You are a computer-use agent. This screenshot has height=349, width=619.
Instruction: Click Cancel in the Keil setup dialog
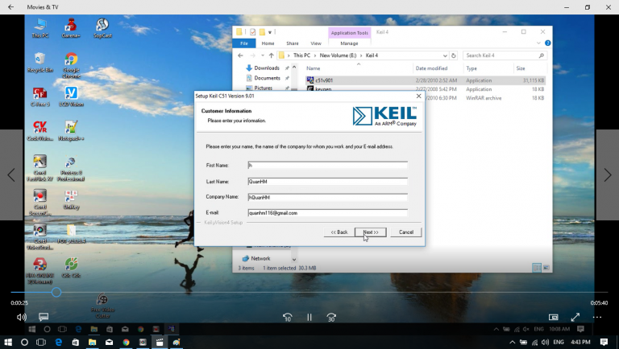coord(406,232)
